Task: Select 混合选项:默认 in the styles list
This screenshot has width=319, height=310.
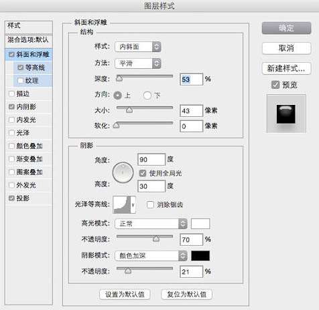Action: [29, 40]
